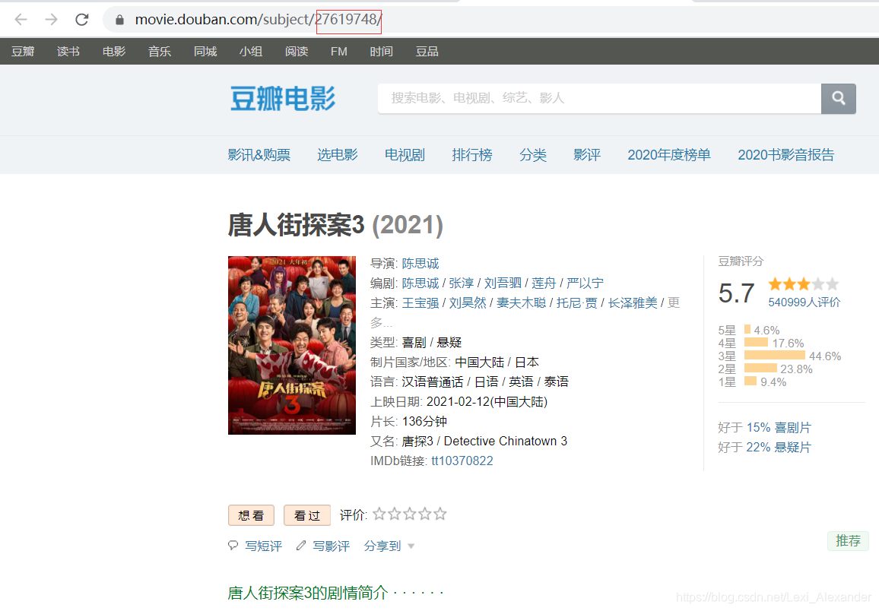Reload the page with refresh icon
The image size is (879, 611).
point(82,20)
